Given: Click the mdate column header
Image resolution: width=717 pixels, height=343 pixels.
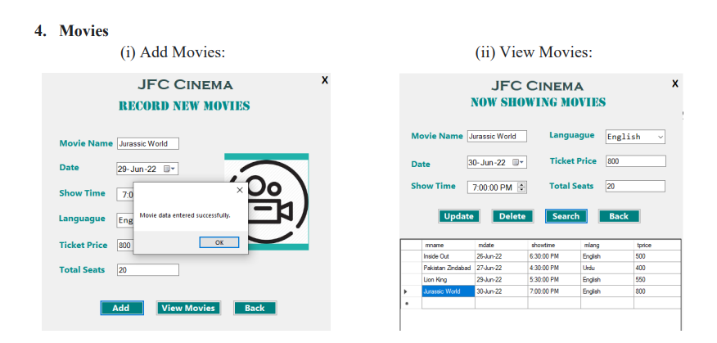Looking at the screenshot, I should tap(501, 245).
